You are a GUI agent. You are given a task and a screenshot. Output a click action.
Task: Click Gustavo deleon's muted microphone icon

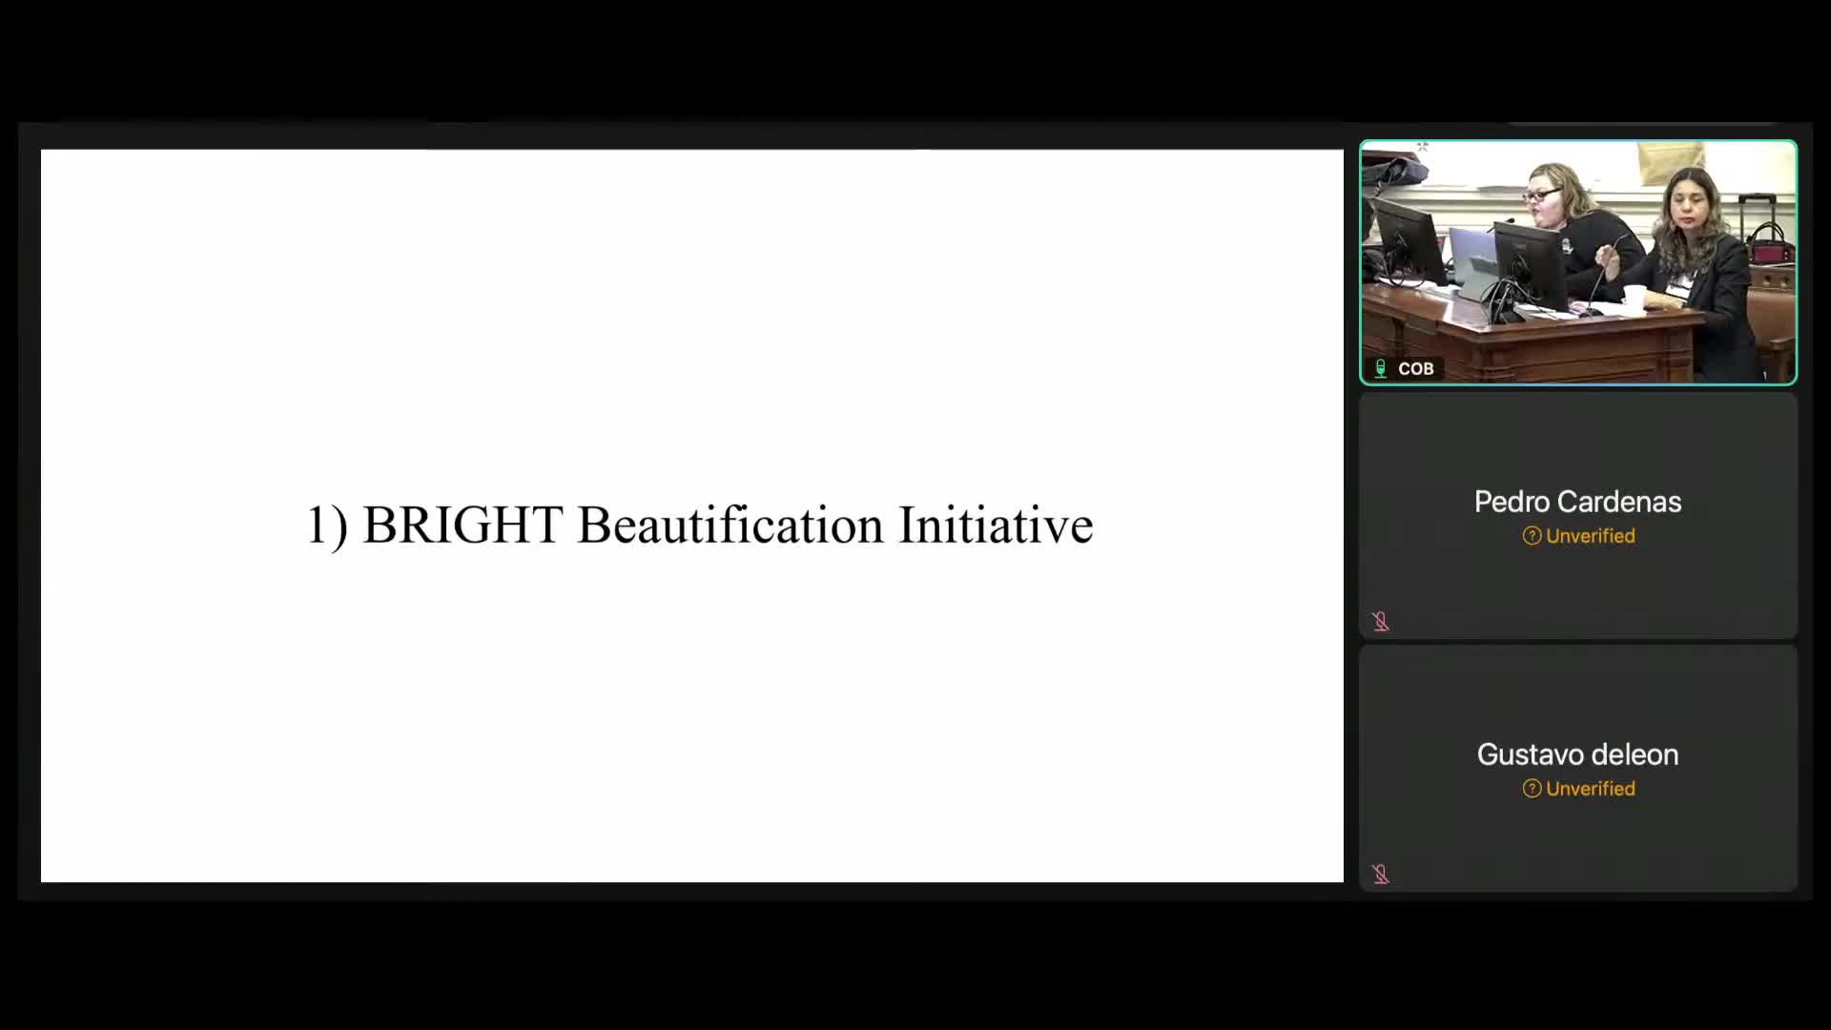pos(1380,875)
